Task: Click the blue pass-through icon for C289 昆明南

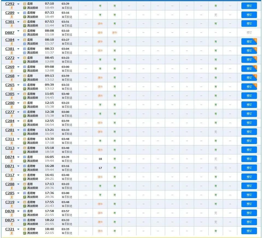Action: pos(25,13)
